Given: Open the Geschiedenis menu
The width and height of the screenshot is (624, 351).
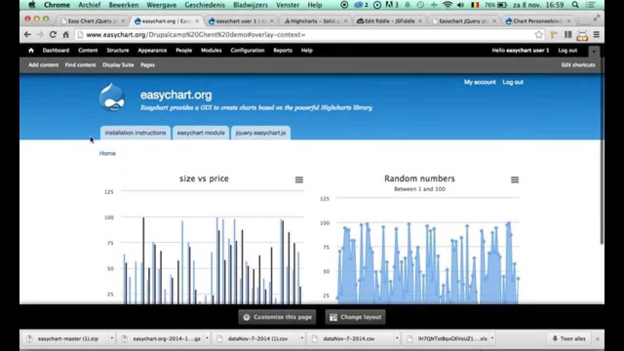Looking at the screenshot, I should point(205,5).
